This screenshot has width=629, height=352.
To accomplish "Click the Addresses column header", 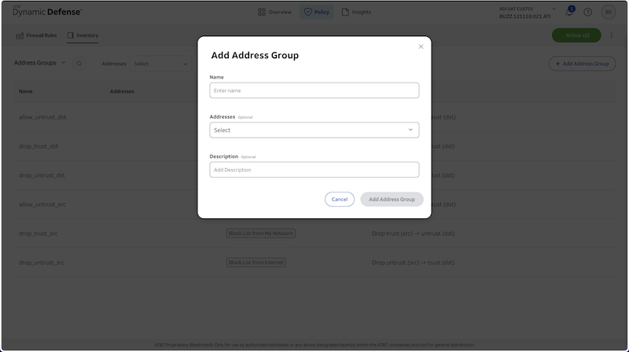I will coord(122,91).
